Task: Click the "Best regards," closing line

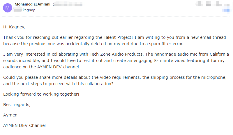Action: [x=17, y=105]
